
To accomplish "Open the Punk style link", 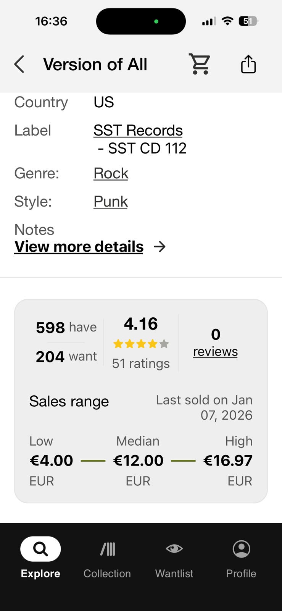I will 110,202.
